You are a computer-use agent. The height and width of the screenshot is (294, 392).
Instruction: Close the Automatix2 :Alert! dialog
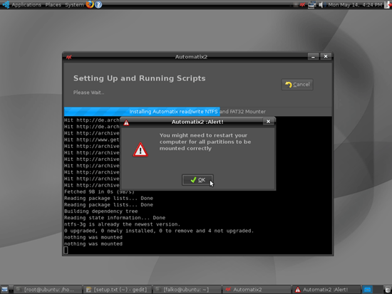[268, 122]
